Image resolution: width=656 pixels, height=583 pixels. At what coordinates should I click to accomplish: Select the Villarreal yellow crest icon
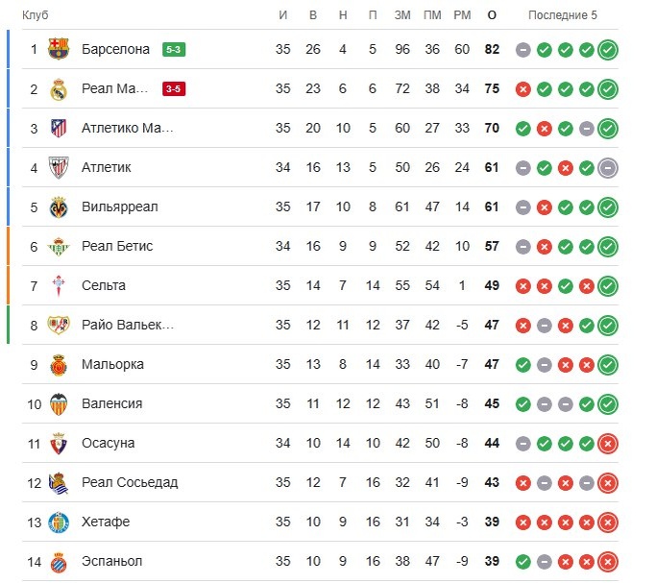[59, 207]
